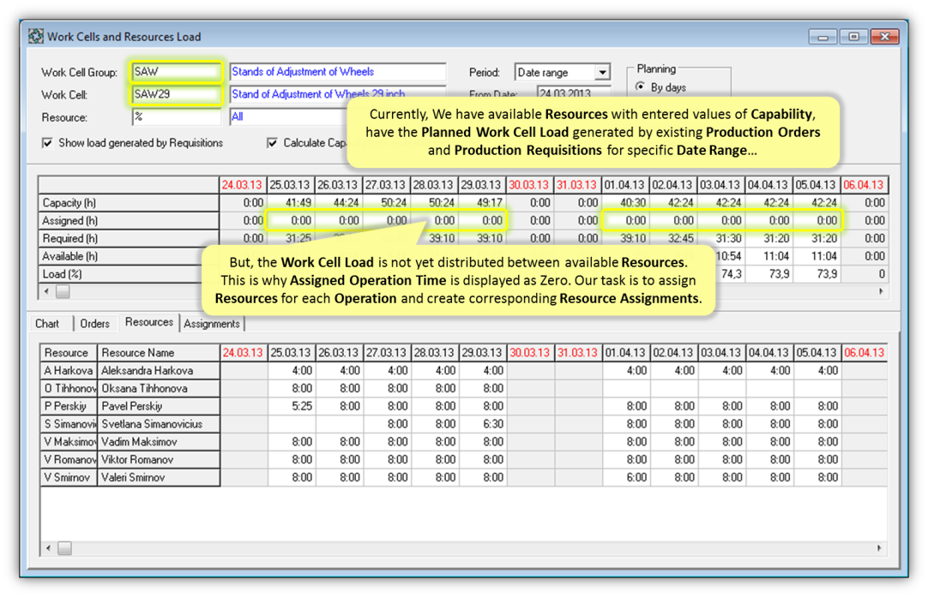
Task: Click the load table horizontal scrollbar thumb
Action: (x=63, y=291)
